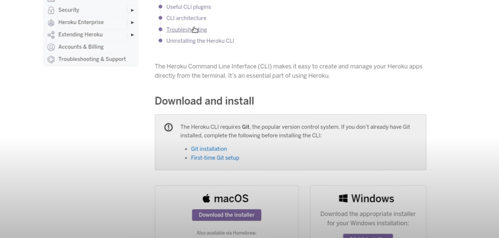The width and height of the screenshot is (499, 238).
Task: Open the Extending Heroku category
Action: click(81, 35)
